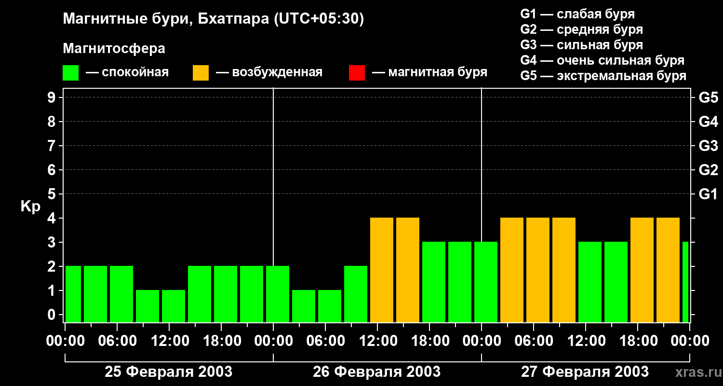Click the first green bar on 25 February
Image resolution: width=723 pixels, height=386 pixels.
click(73, 294)
